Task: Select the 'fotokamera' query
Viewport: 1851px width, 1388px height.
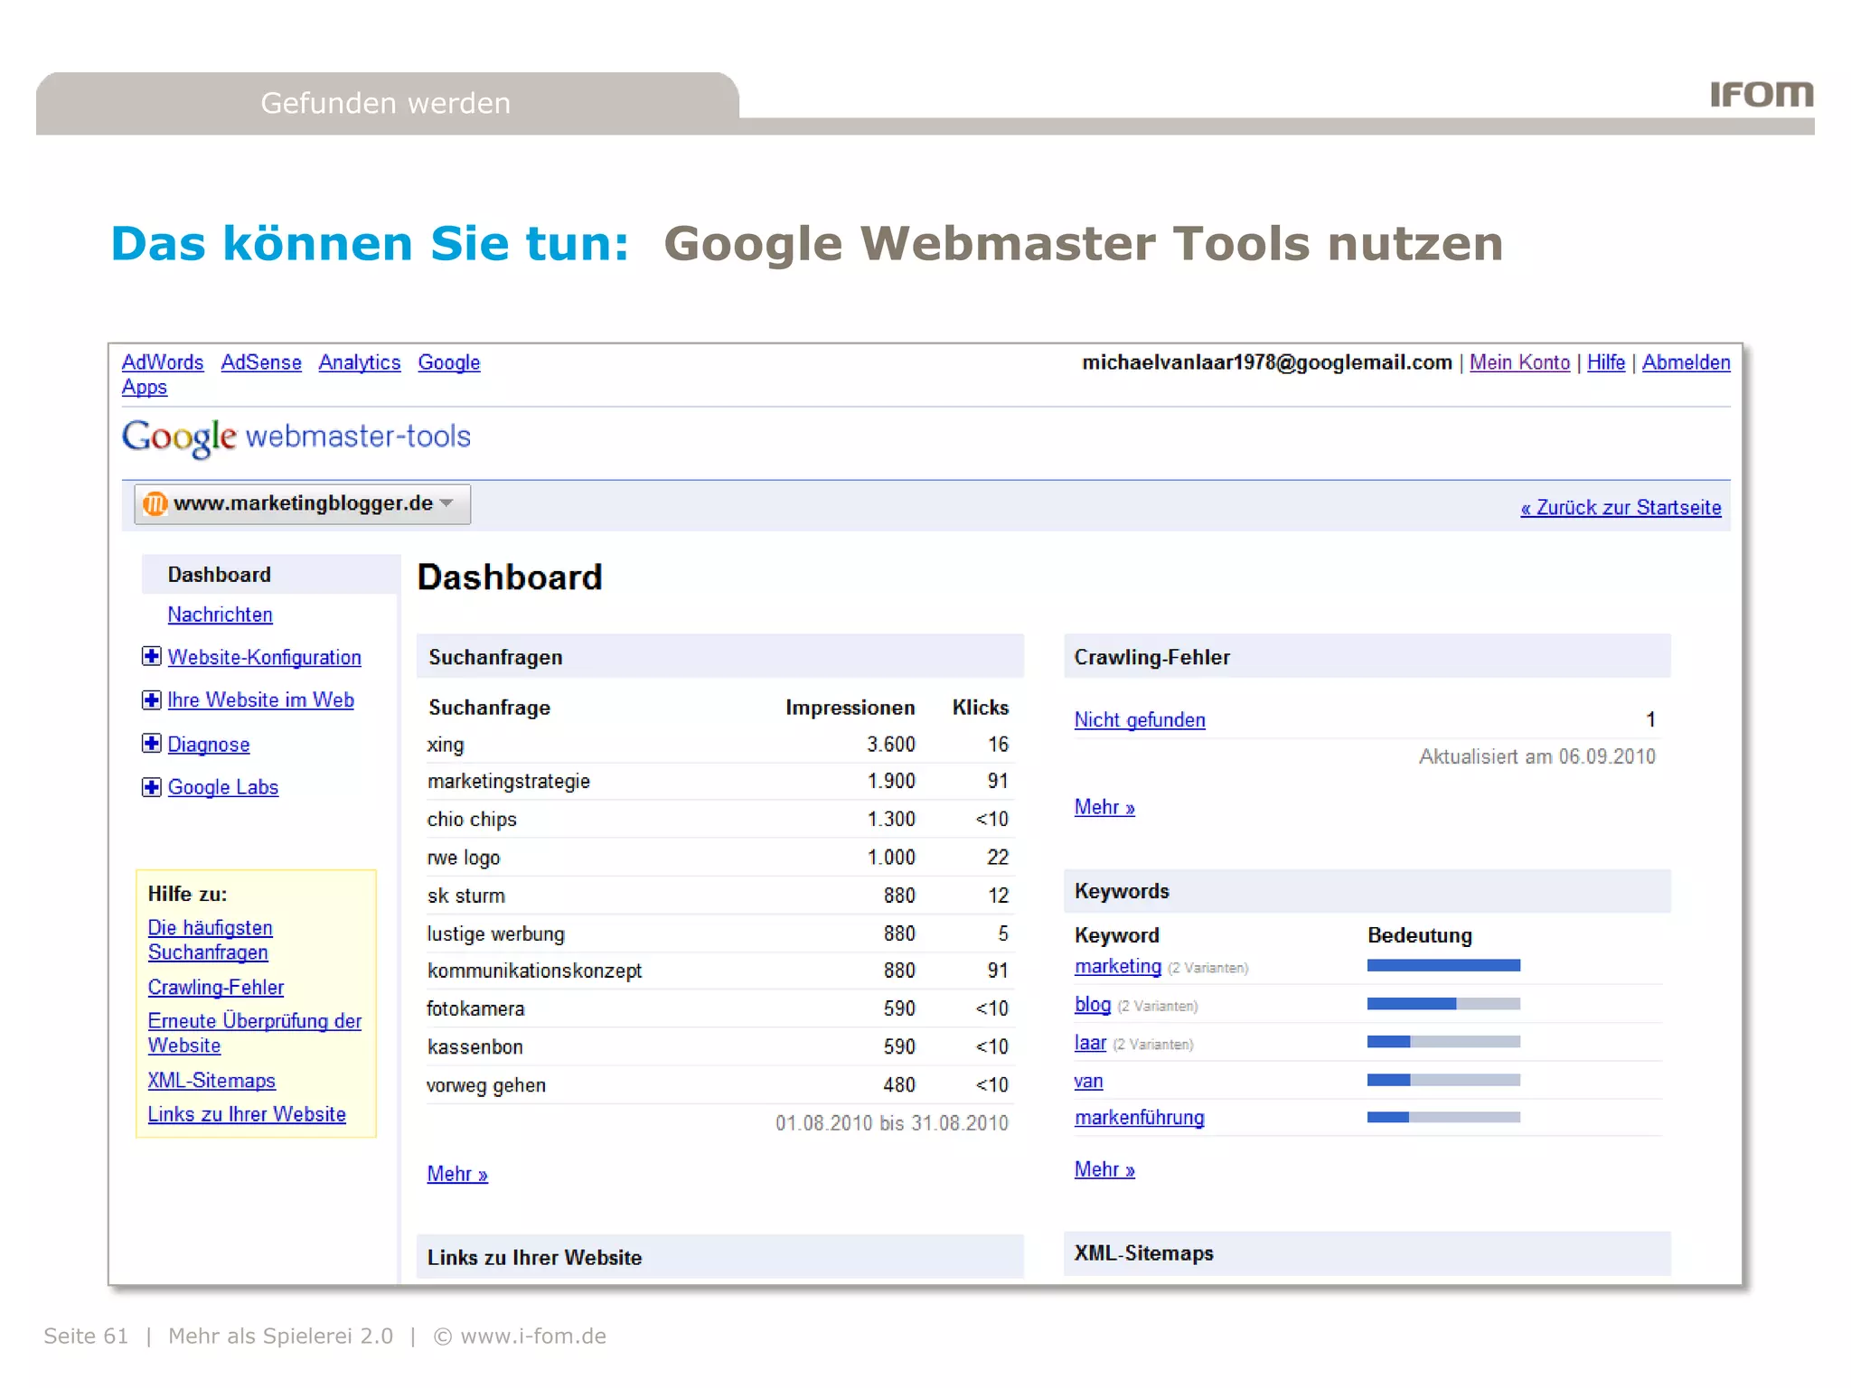Action: [719, 1008]
